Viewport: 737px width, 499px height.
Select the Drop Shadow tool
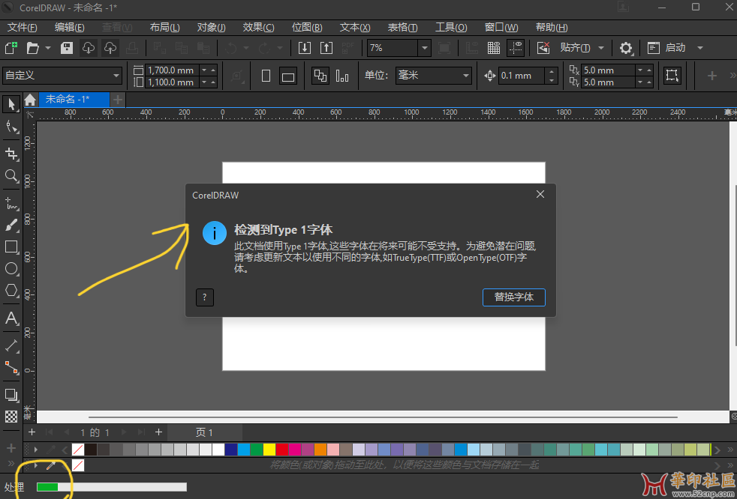point(11,394)
